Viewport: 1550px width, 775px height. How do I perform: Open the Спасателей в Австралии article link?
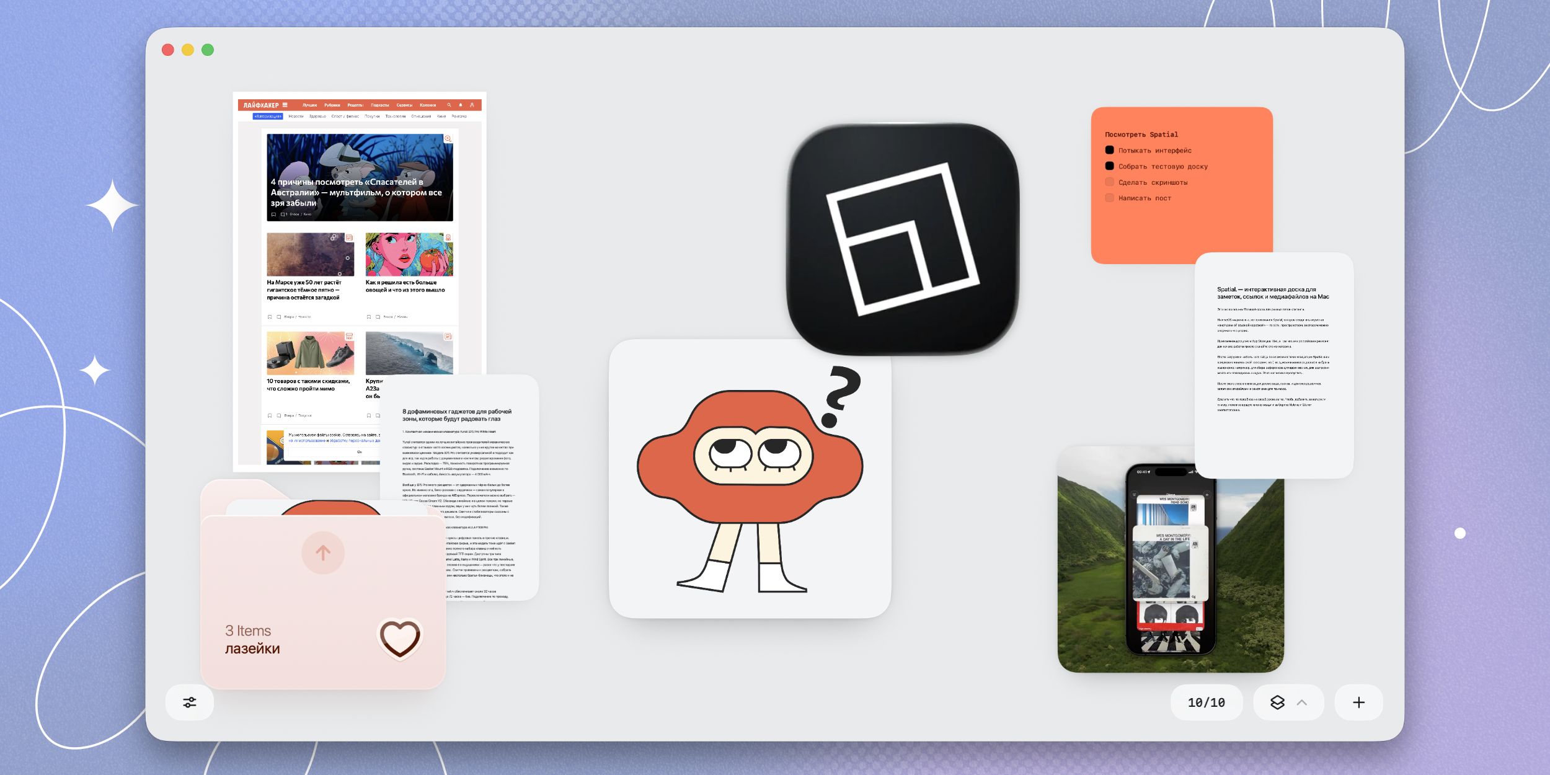click(x=356, y=192)
